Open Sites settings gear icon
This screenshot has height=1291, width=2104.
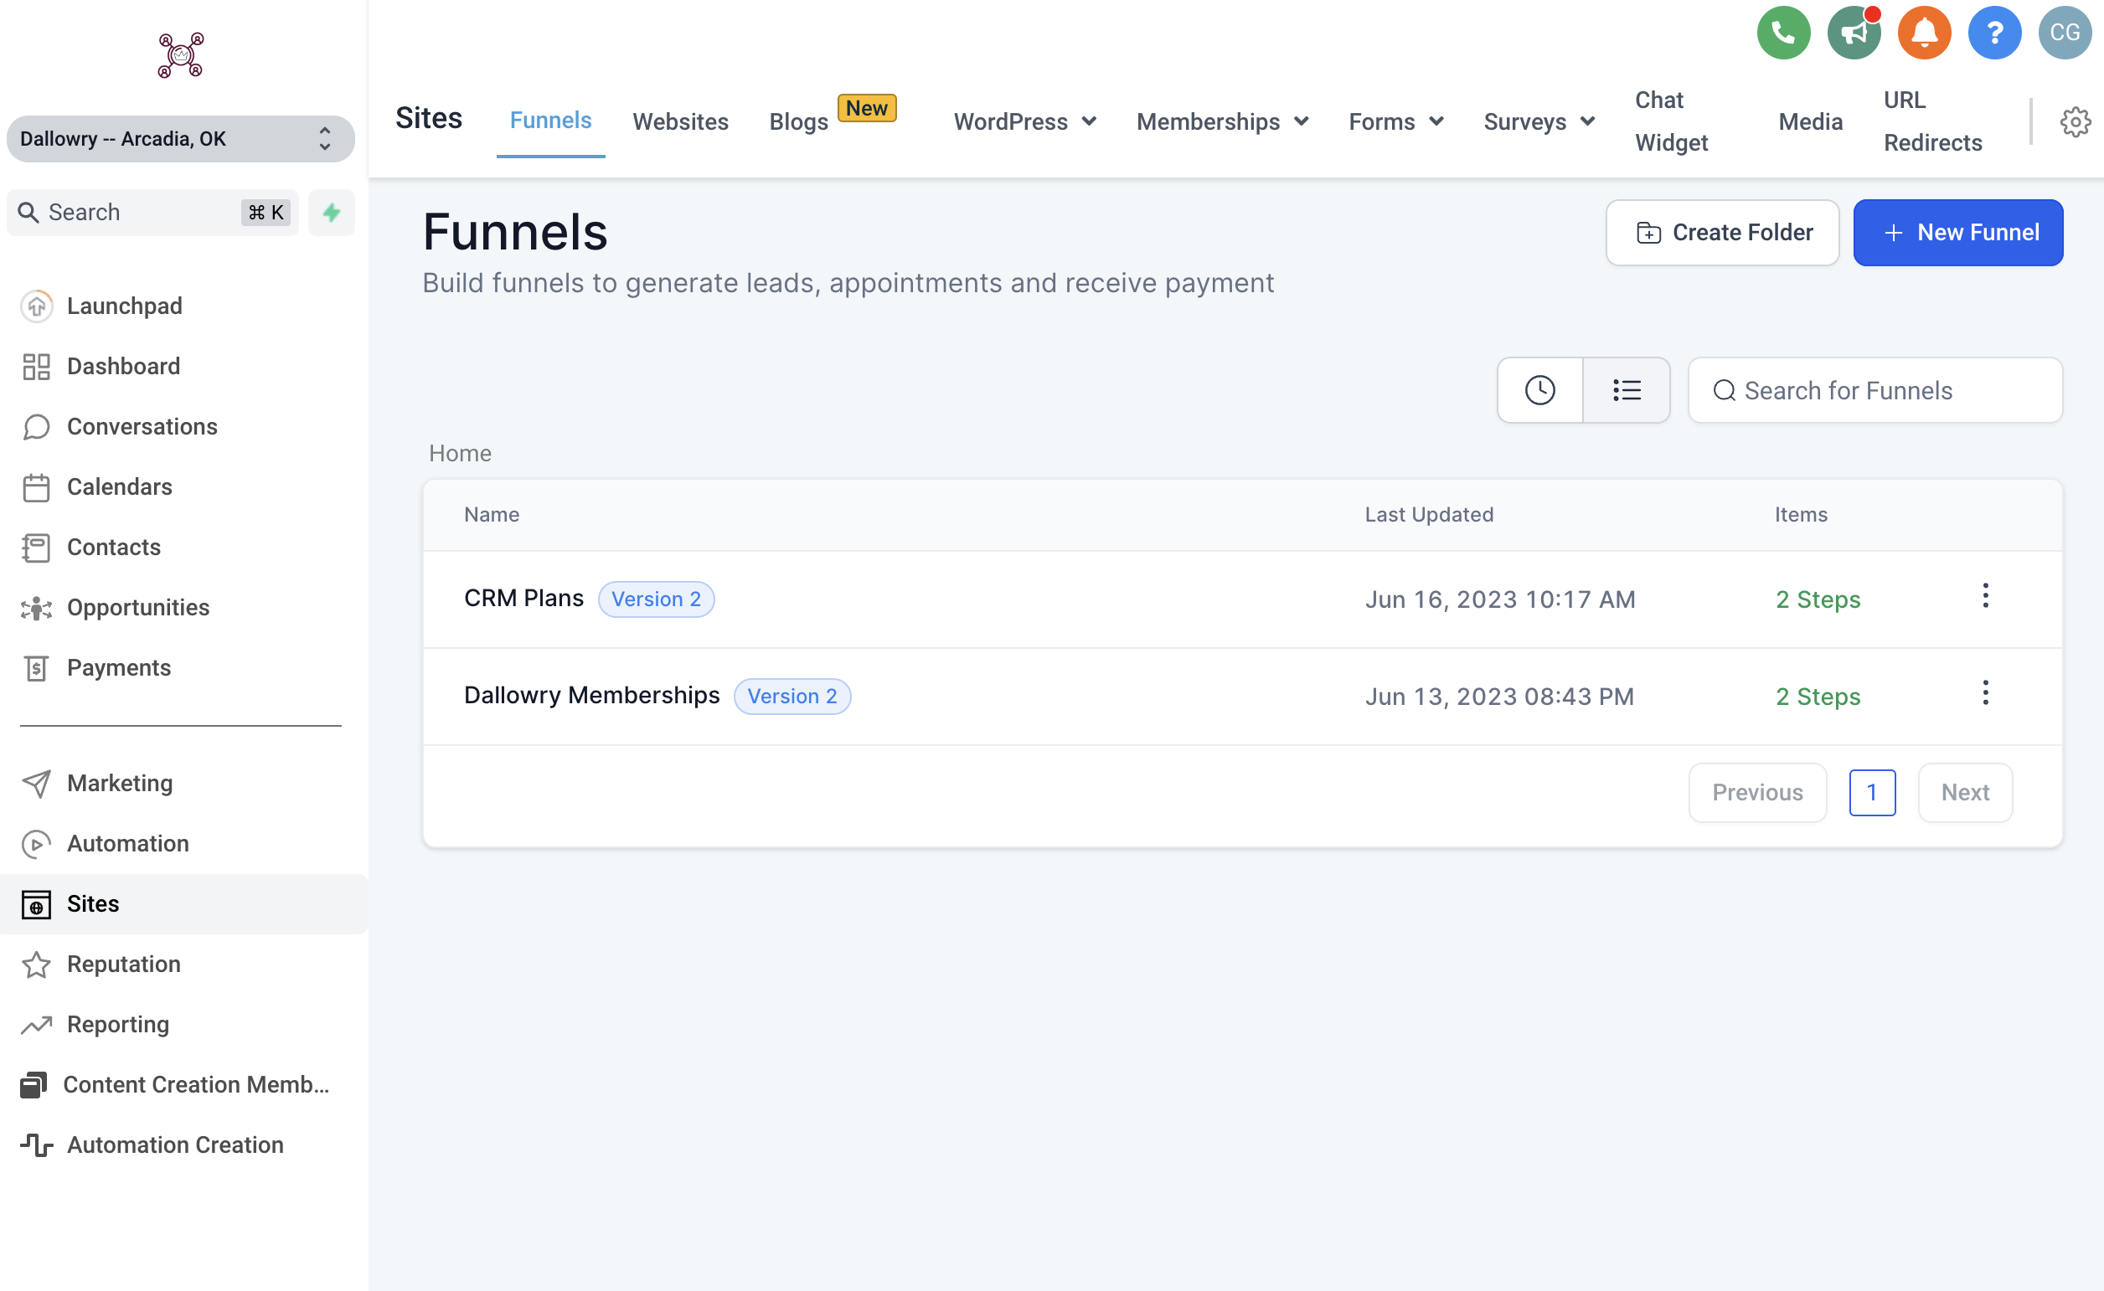pos(2074,122)
